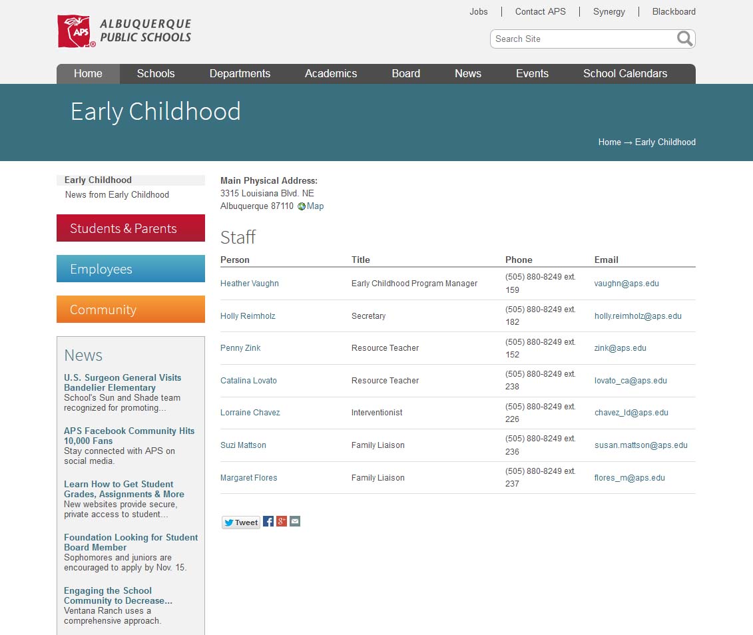753x635 pixels.
Task: Open the Map link beside address
Action: (315, 206)
